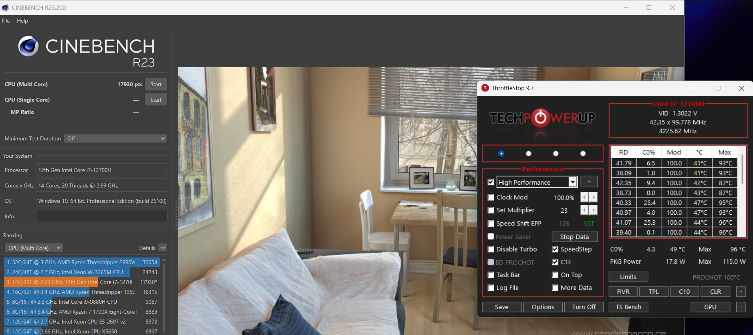Select the AMD Ryzen Threadripper 2990W ranking row
This screenshot has height=335, width=753.
tap(82, 262)
